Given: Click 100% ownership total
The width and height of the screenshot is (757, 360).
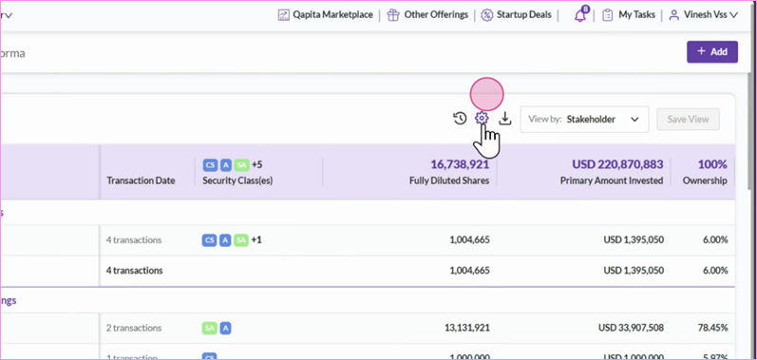Looking at the screenshot, I should 712,164.
